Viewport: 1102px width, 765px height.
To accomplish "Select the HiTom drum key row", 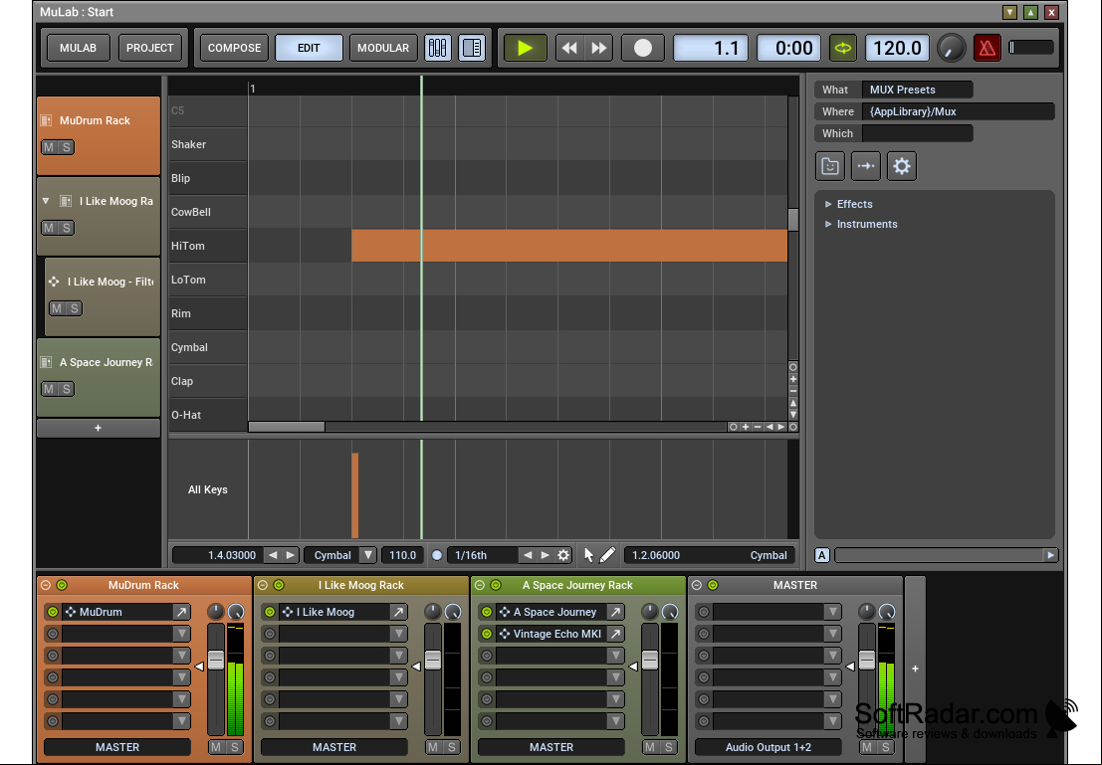I will click(x=208, y=246).
